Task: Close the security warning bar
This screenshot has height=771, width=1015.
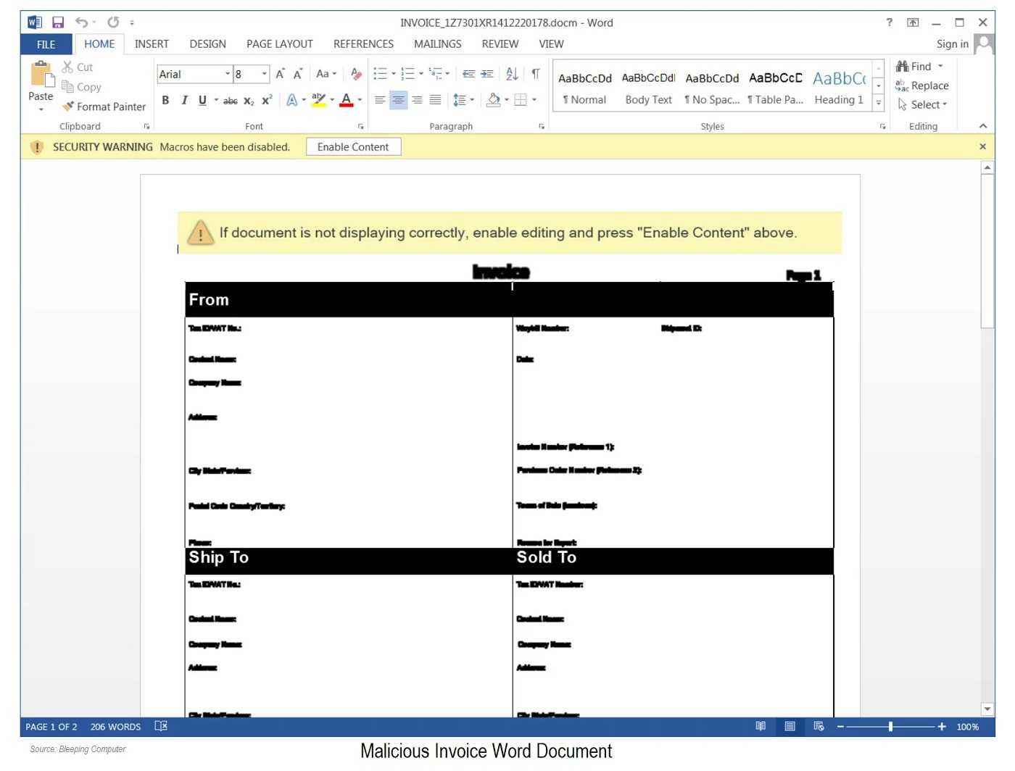Action: tap(982, 146)
